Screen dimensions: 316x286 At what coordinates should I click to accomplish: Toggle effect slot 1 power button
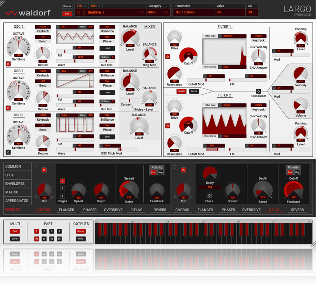pyautogui.click(x=44, y=170)
